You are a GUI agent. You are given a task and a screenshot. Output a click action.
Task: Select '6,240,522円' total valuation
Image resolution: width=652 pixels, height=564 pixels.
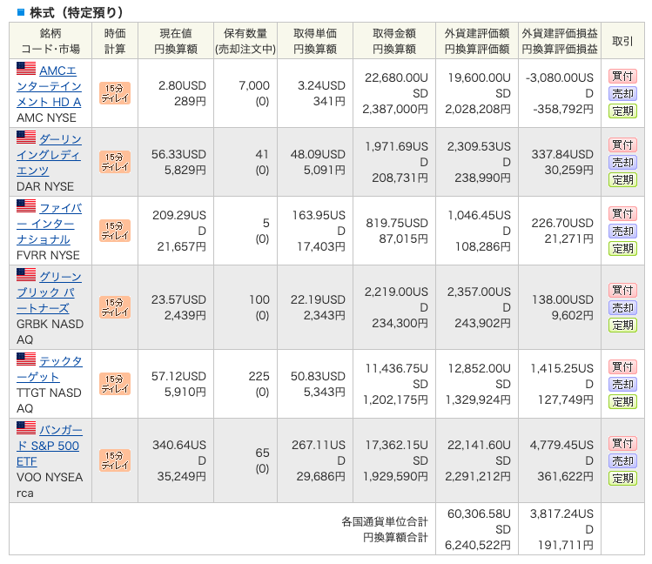coord(478,546)
